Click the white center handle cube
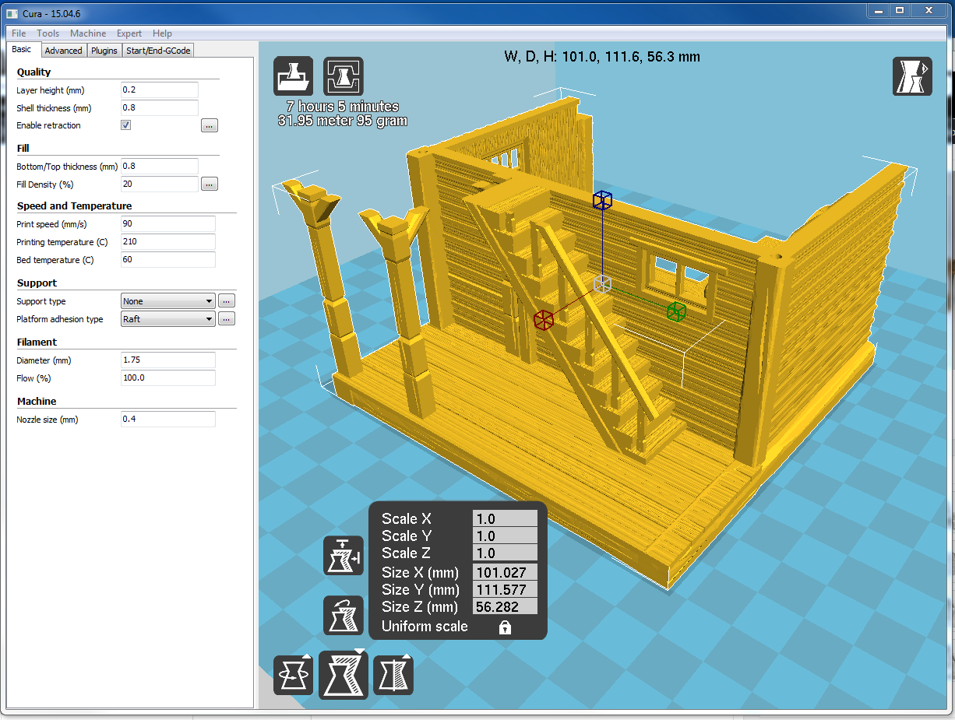The width and height of the screenshot is (955, 720). pyautogui.click(x=602, y=284)
